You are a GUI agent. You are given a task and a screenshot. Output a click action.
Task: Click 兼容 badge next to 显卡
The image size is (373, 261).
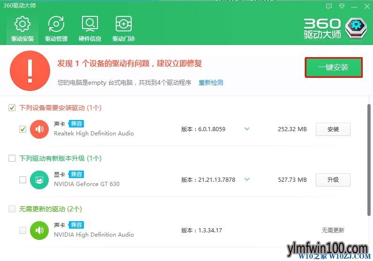point(76,174)
